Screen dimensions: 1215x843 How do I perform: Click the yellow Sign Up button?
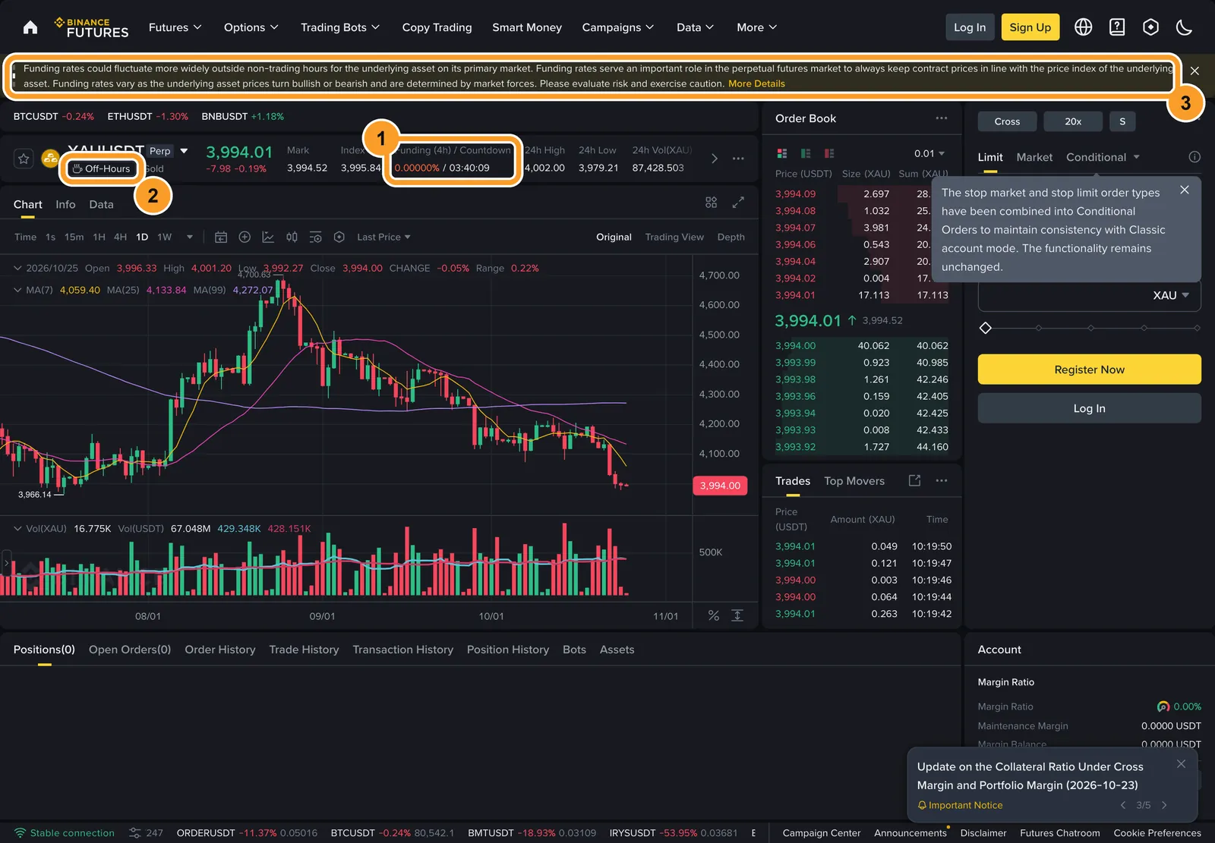(x=1030, y=27)
